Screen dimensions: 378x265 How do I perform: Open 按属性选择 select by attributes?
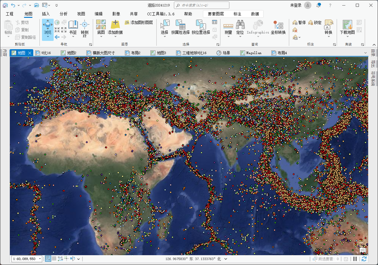click(181, 27)
